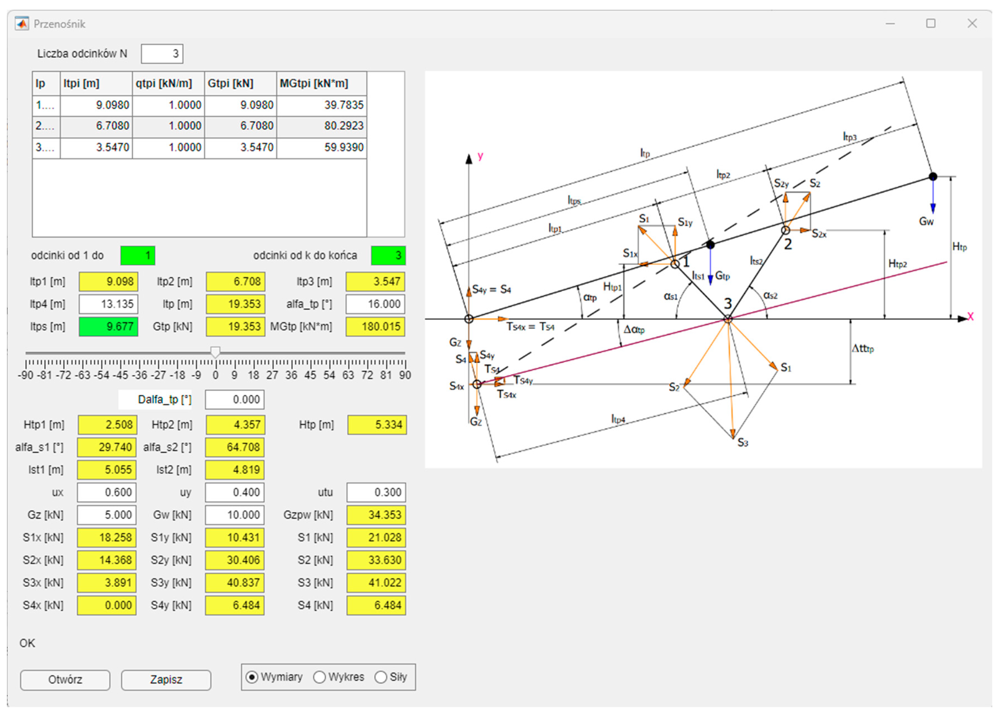Minimize the Przenośnik window
Screen dimensions: 999x715
click(x=890, y=23)
